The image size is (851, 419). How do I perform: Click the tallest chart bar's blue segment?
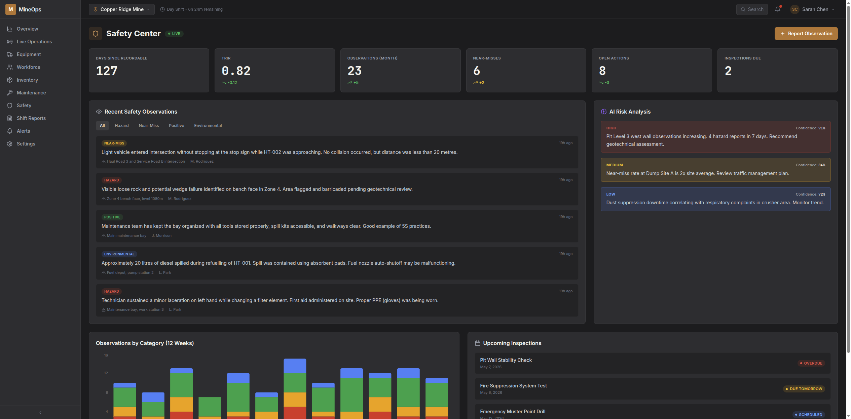click(x=295, y=366)
